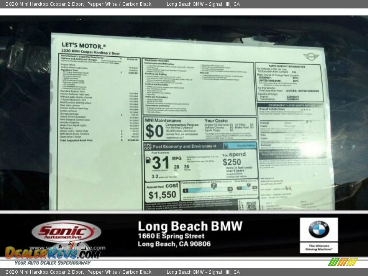Image resolution: width=368 pixels, height=276 pixels.
Task: Click Long Beach BMW – Signal Hill, CA at top
Action: [203, 4]
